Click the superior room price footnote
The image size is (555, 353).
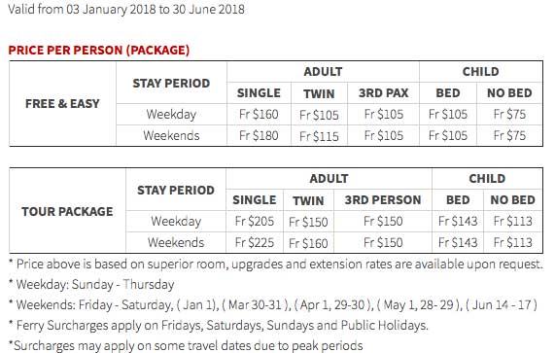coord(276,265)
